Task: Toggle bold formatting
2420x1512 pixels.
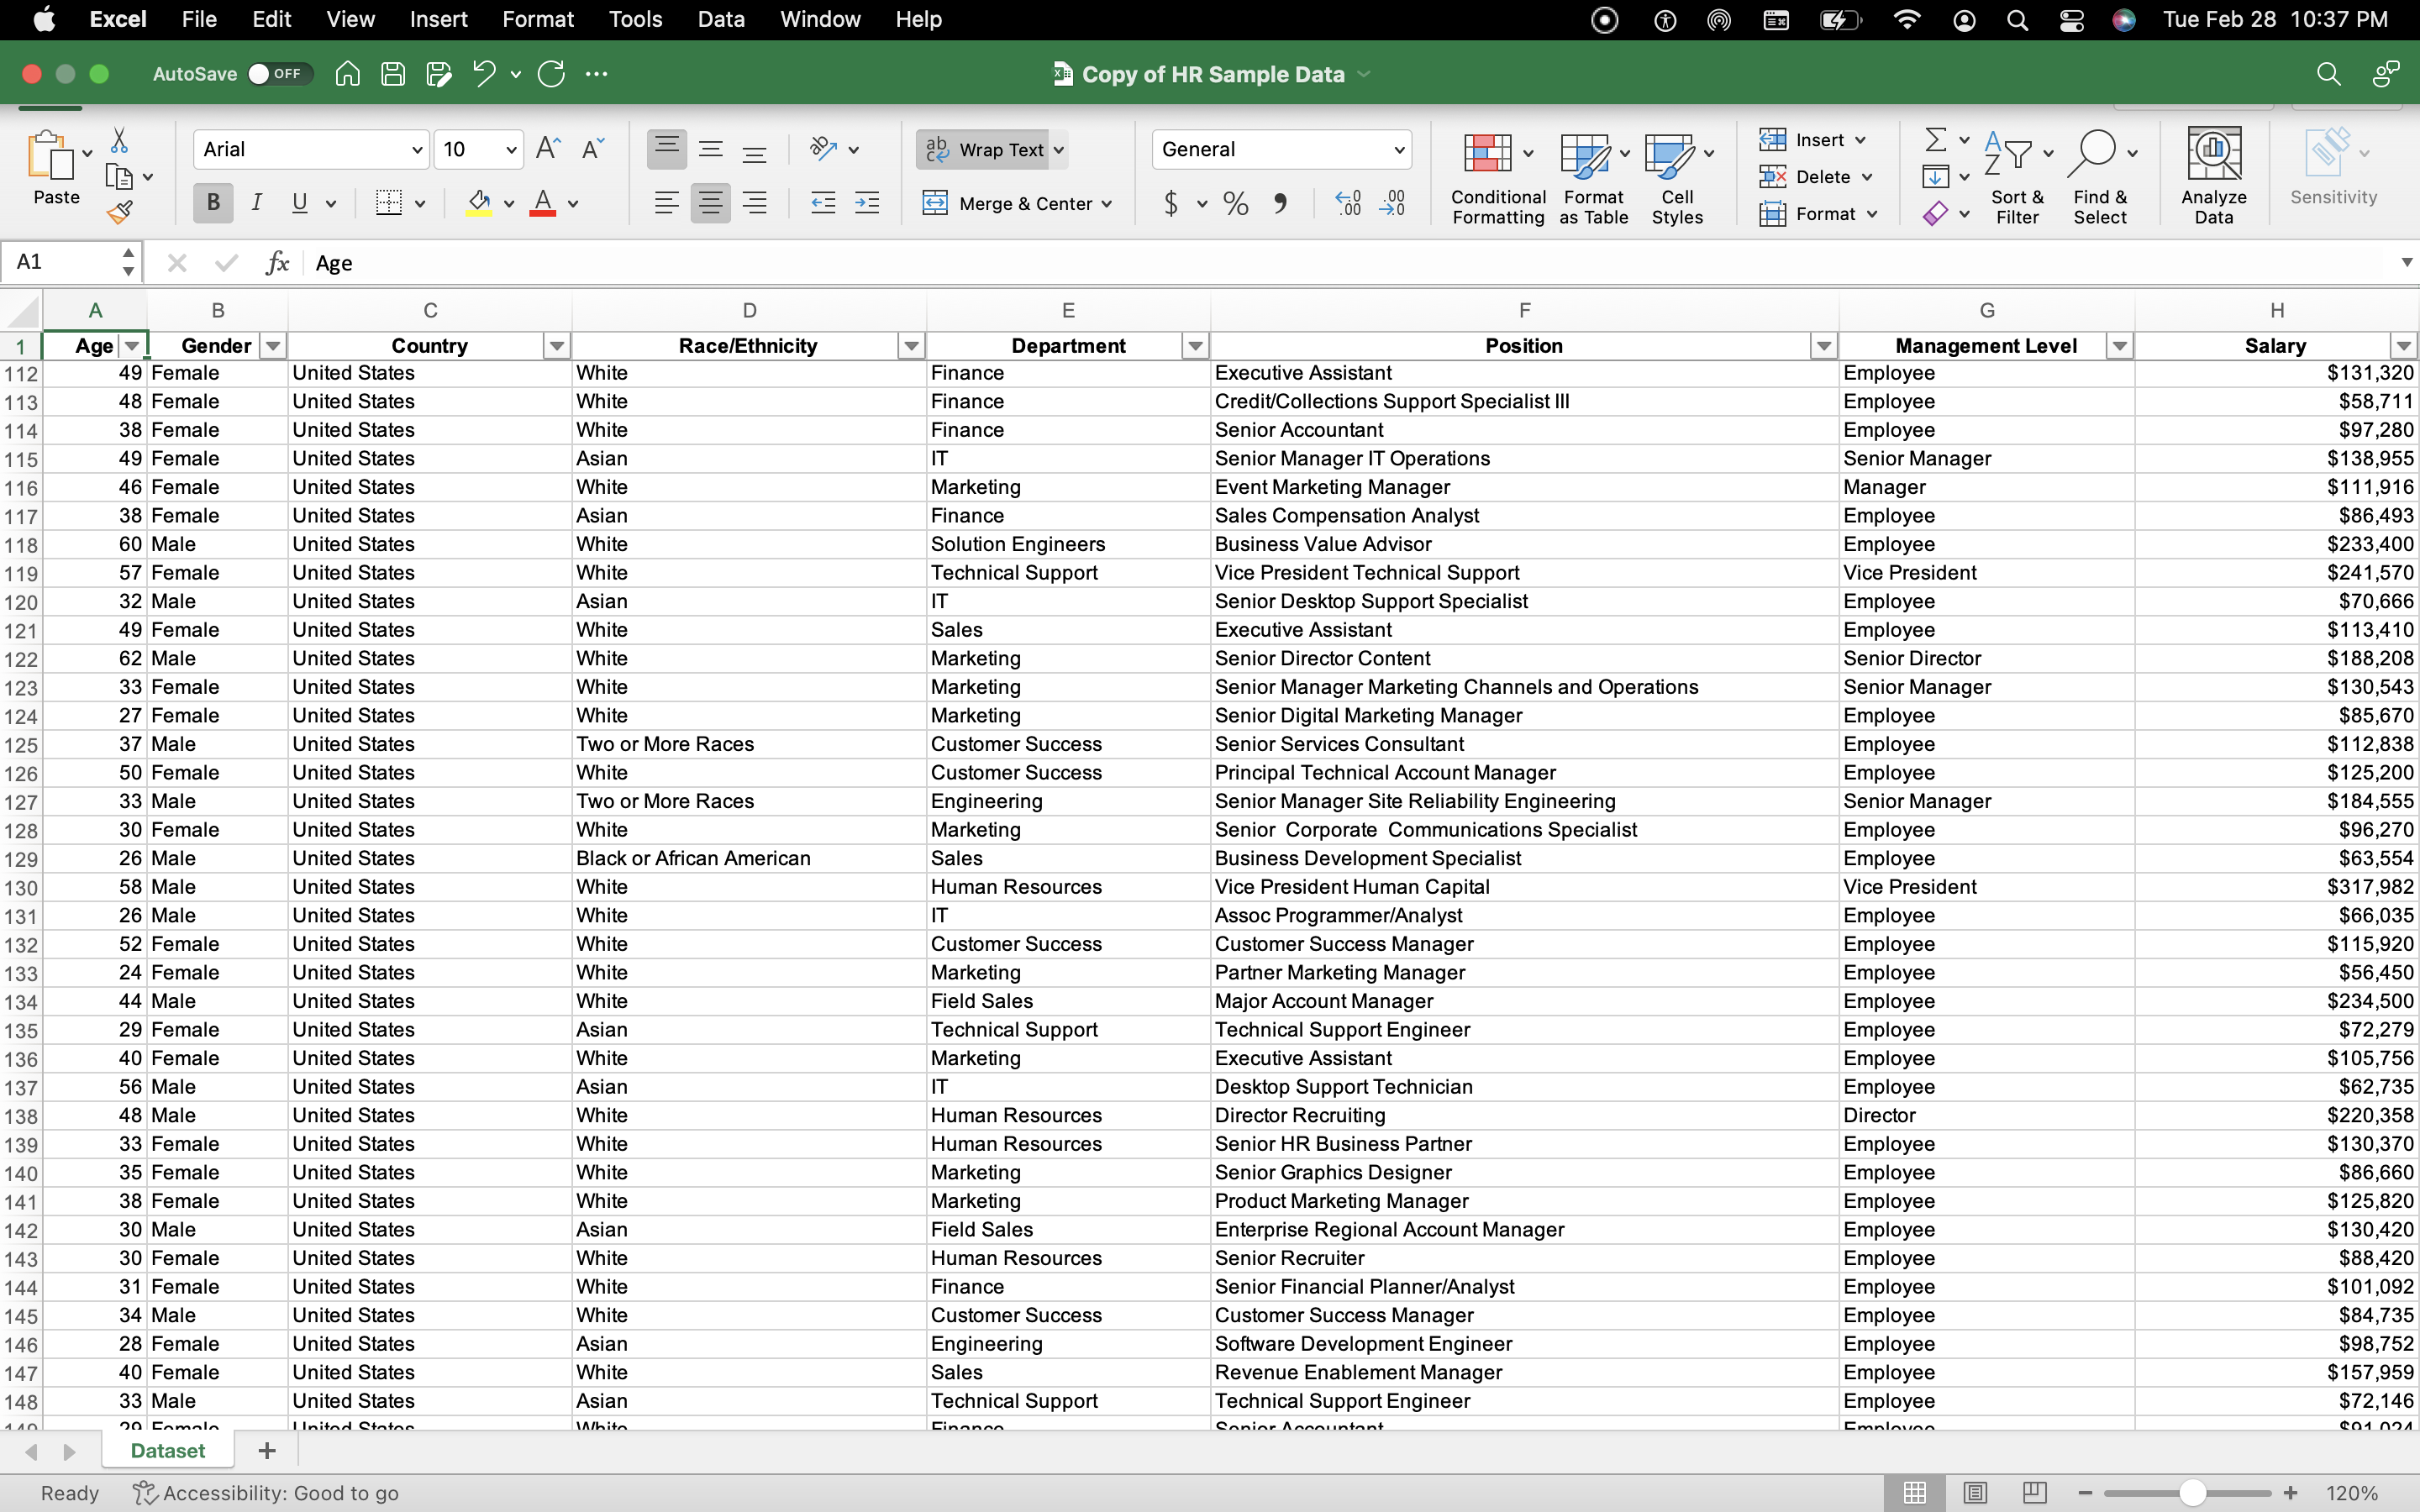Action: tap(212, 203)
